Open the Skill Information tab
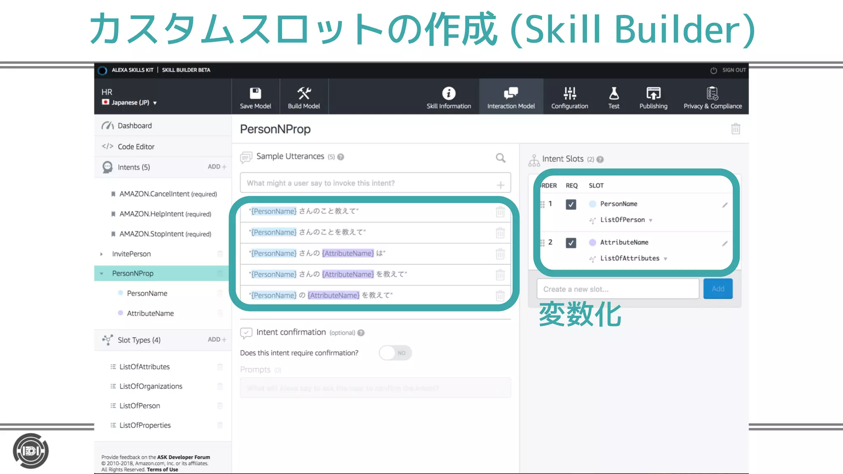This screenshot has width=843, height=474. (x=449, y=98)
